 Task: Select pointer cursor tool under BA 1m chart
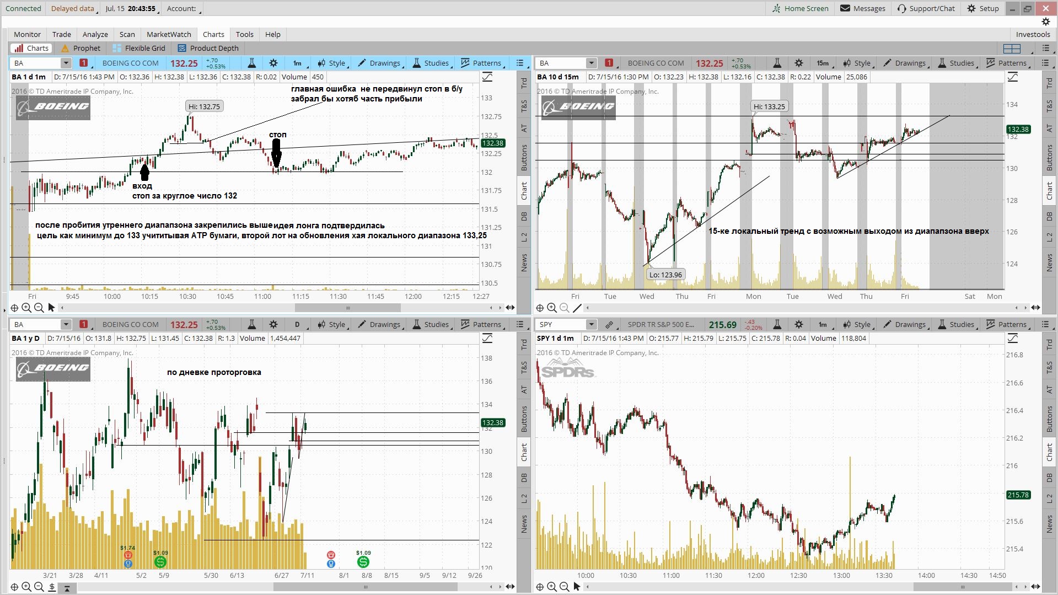tap(51, 308)
